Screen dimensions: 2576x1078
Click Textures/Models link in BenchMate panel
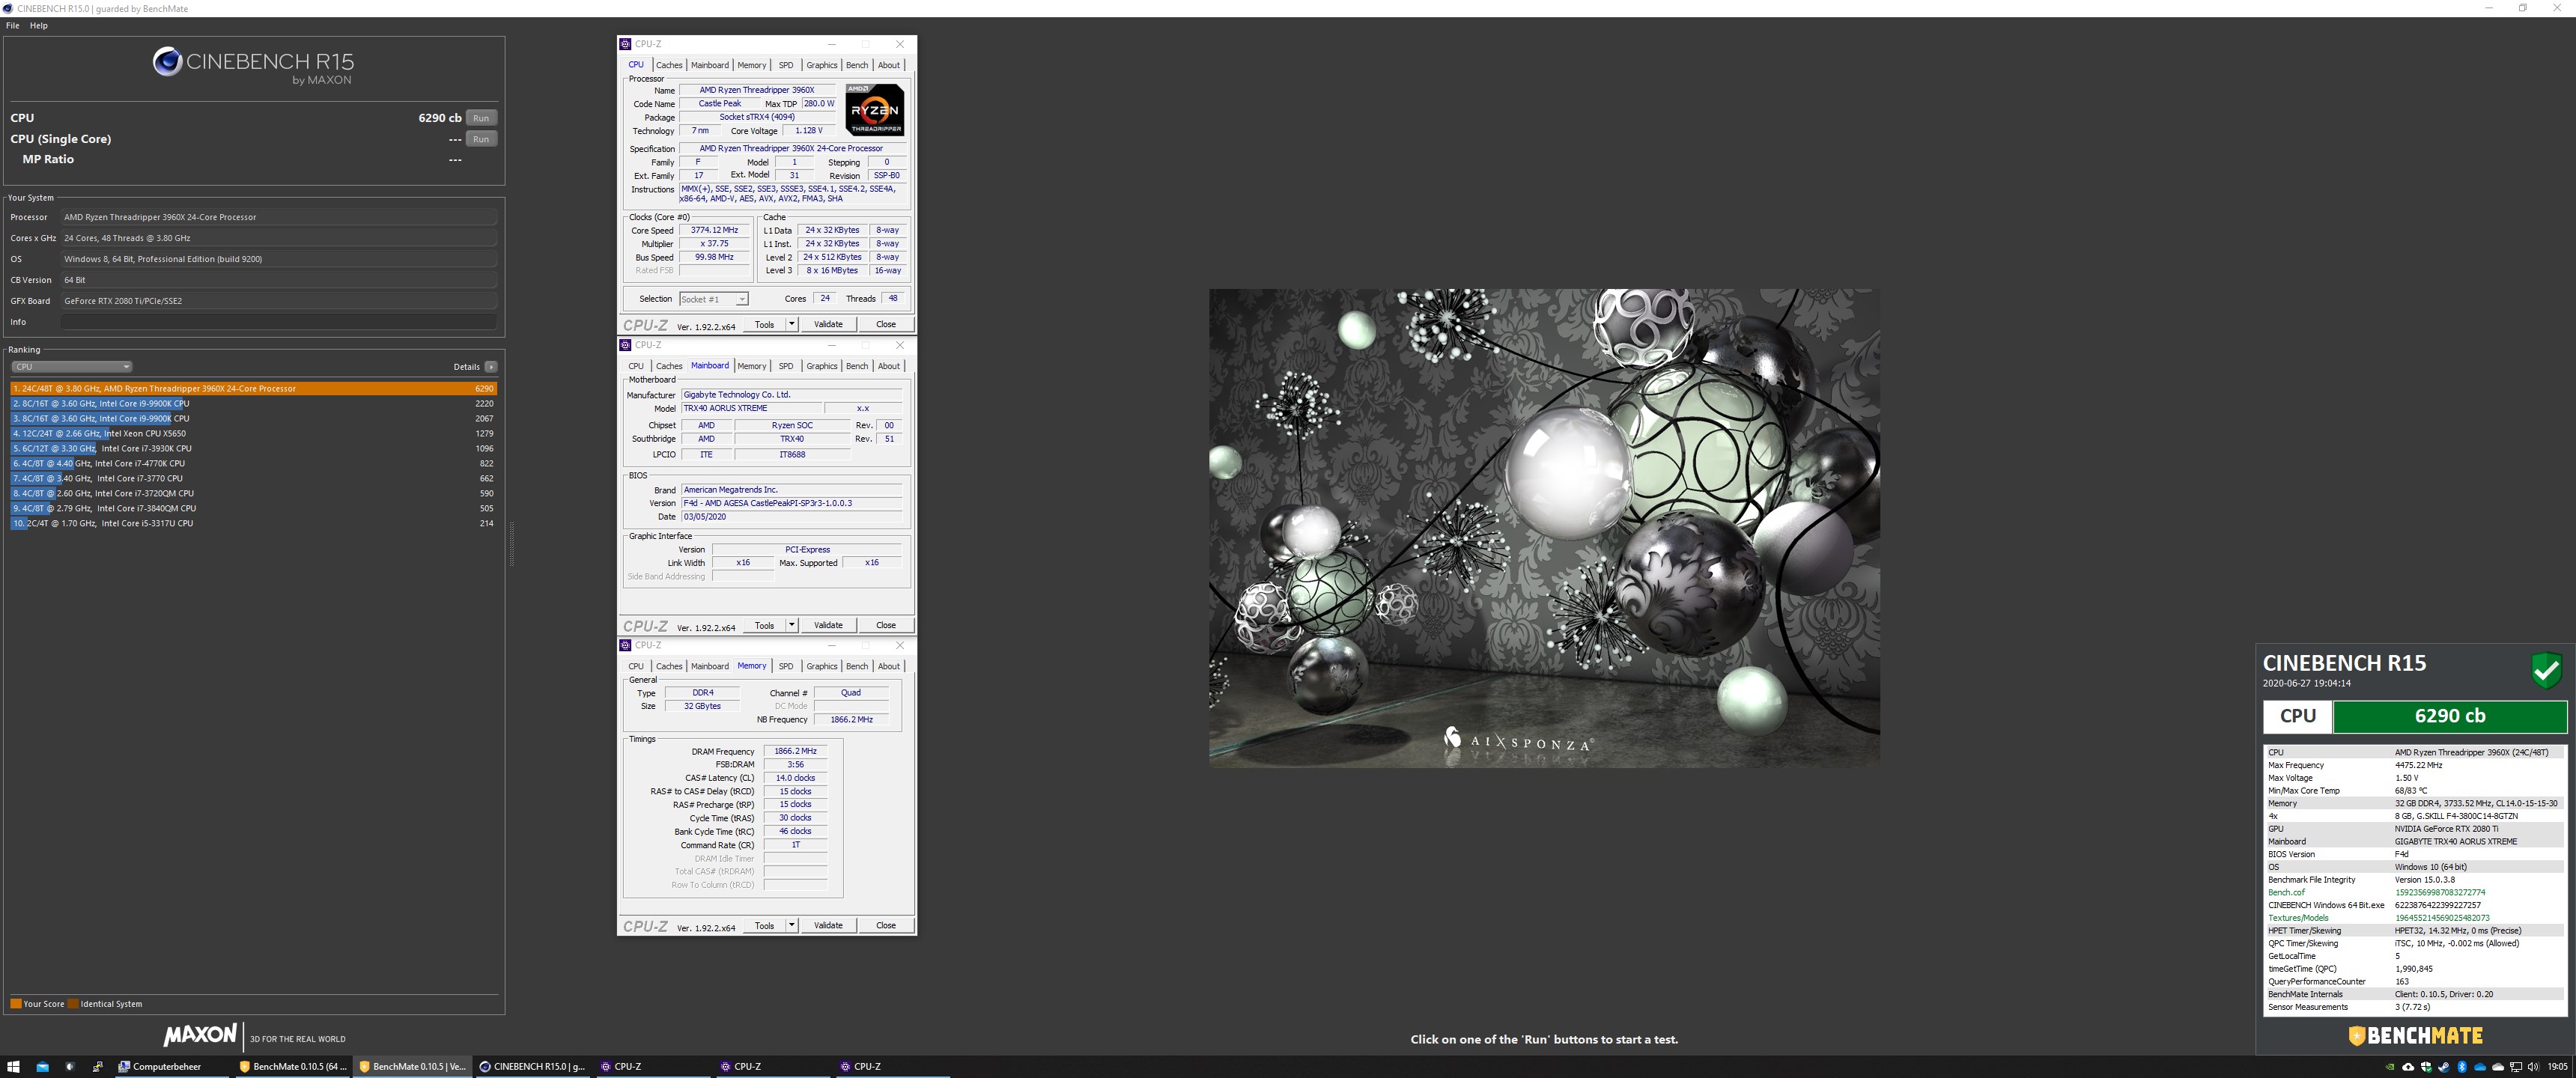tap(2298, 918)
